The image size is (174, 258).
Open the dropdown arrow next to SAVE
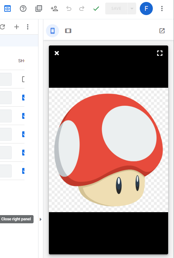point(132,9)
